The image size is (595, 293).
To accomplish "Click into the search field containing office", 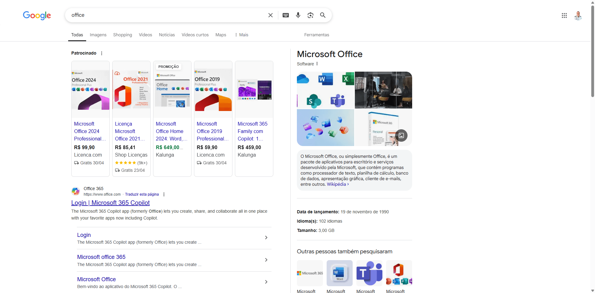I will pyautogui.click(x=167, y=15).
